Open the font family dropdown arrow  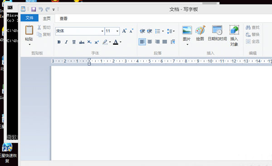[102, 31]
